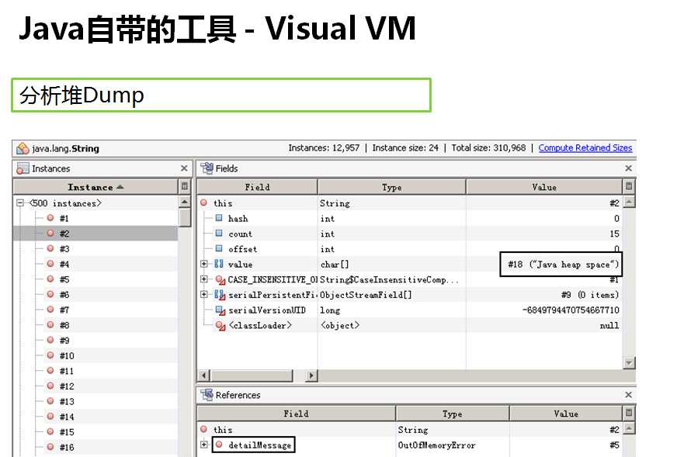Click the -6849794470754667710 value
This screenshot has width=684, height=457.
click(571, 310)
